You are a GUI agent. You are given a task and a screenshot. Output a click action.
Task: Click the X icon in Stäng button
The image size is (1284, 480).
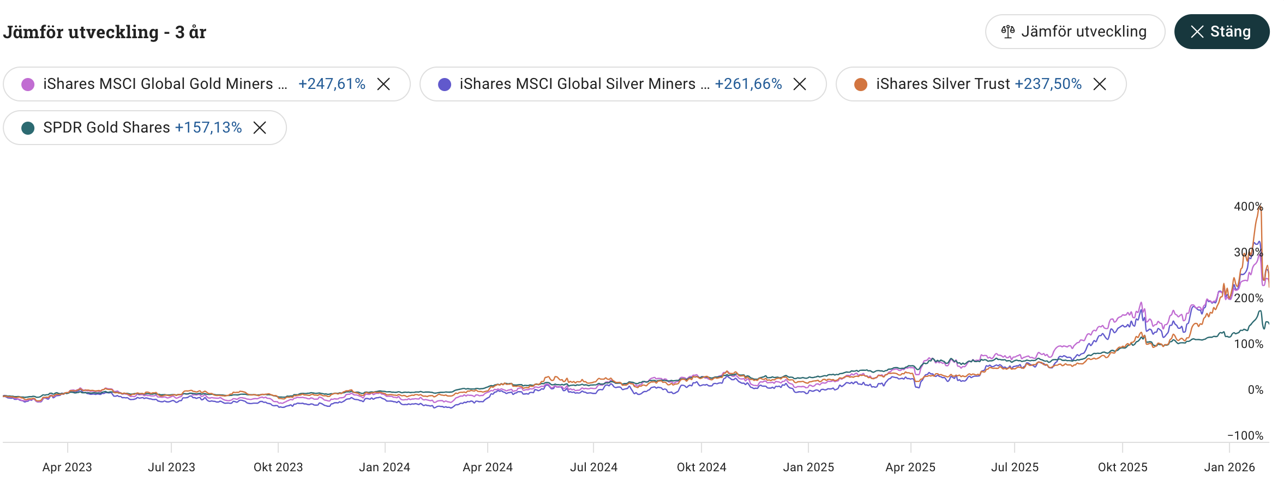[1197, 32]
